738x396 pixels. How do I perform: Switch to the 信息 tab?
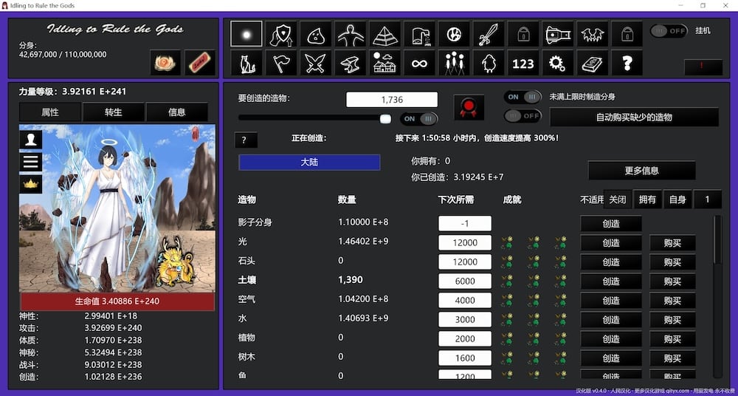pos(177,112)
